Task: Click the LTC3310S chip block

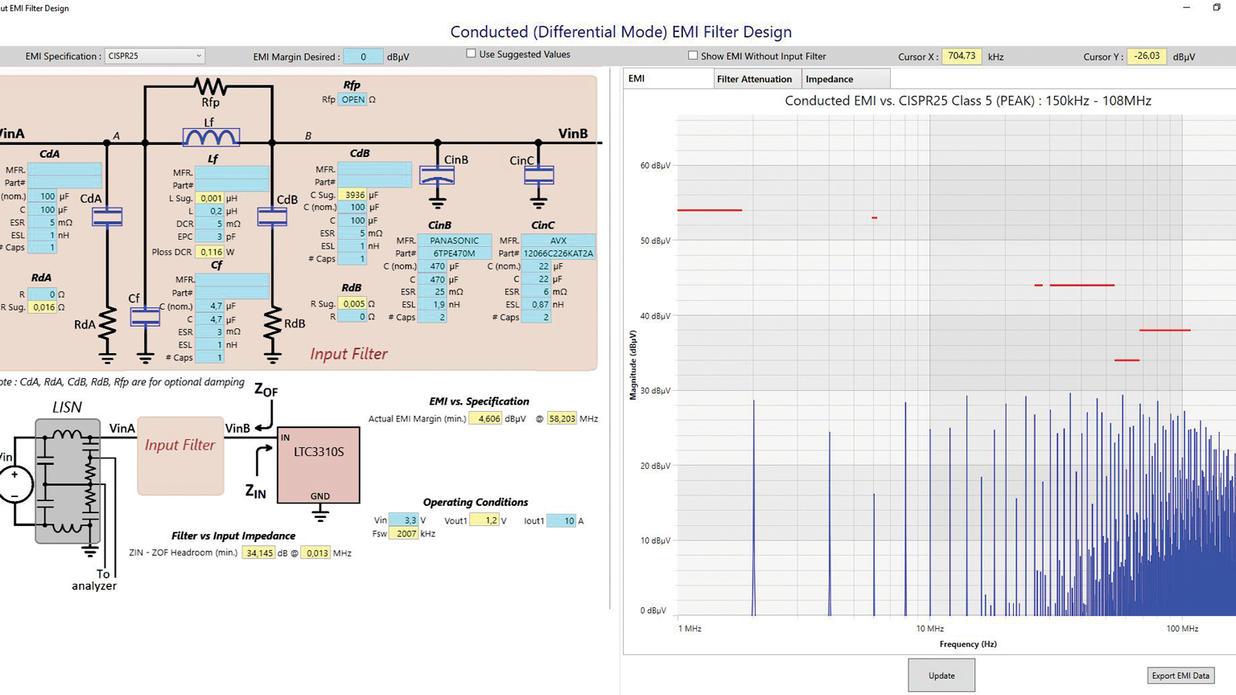Action: tap(319, 464)
